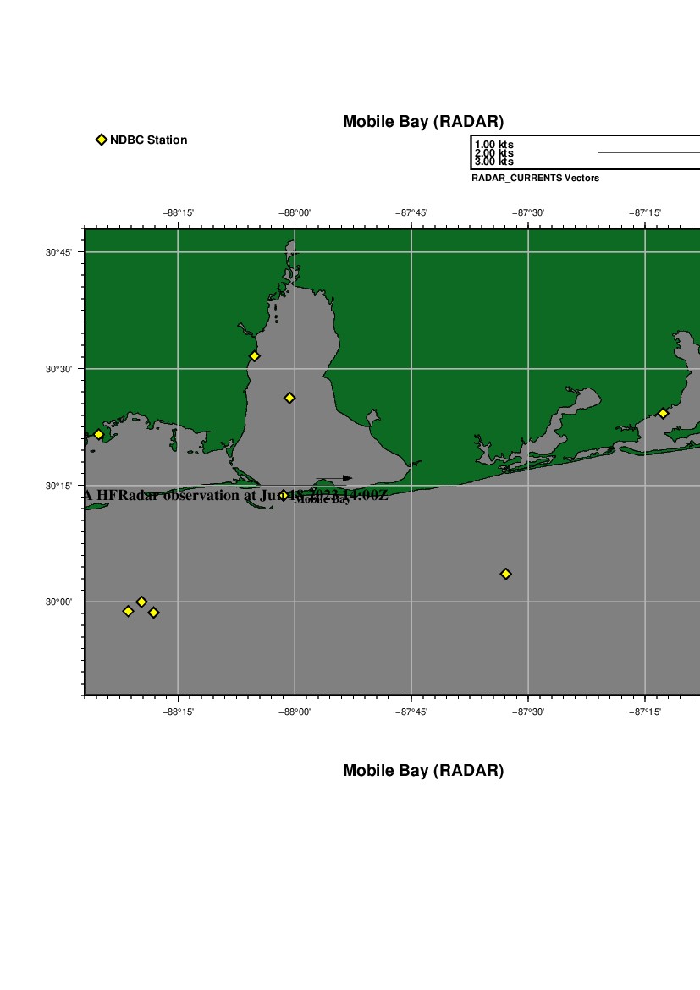
Task: Select the station diamond on Mobile Bay's western shore
Action: pyautogui.click(x=254, y=356)
